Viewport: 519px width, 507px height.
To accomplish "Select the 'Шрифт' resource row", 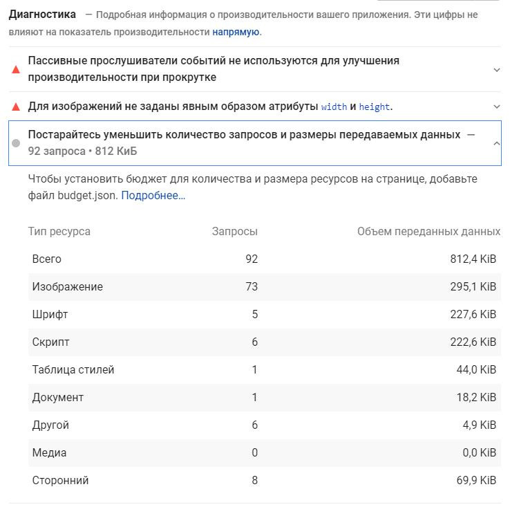I will coord(265,315).
